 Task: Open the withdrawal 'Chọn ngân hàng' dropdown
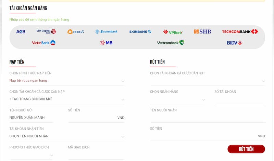[177, 99]
